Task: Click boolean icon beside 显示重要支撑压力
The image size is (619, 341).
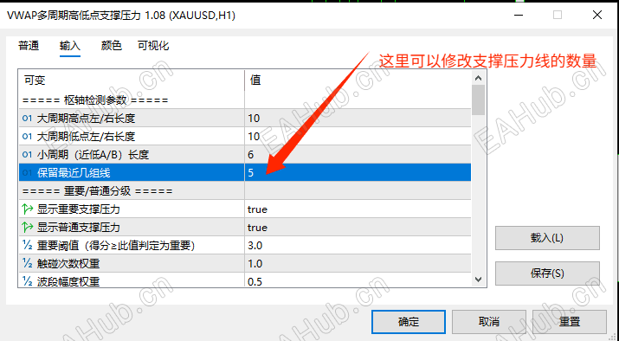Action: pos(27,209)
